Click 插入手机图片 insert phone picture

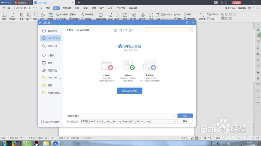[x=50, y=122]
